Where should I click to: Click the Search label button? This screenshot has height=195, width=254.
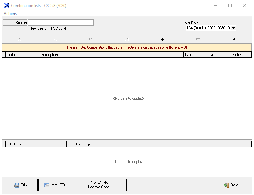click(15, 22)
